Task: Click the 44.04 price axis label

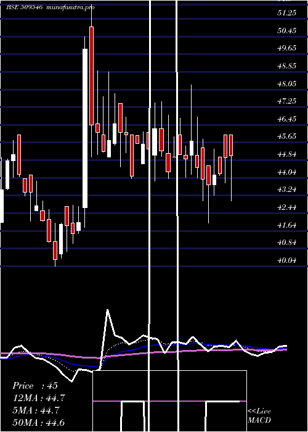Action: coord(287,172)
